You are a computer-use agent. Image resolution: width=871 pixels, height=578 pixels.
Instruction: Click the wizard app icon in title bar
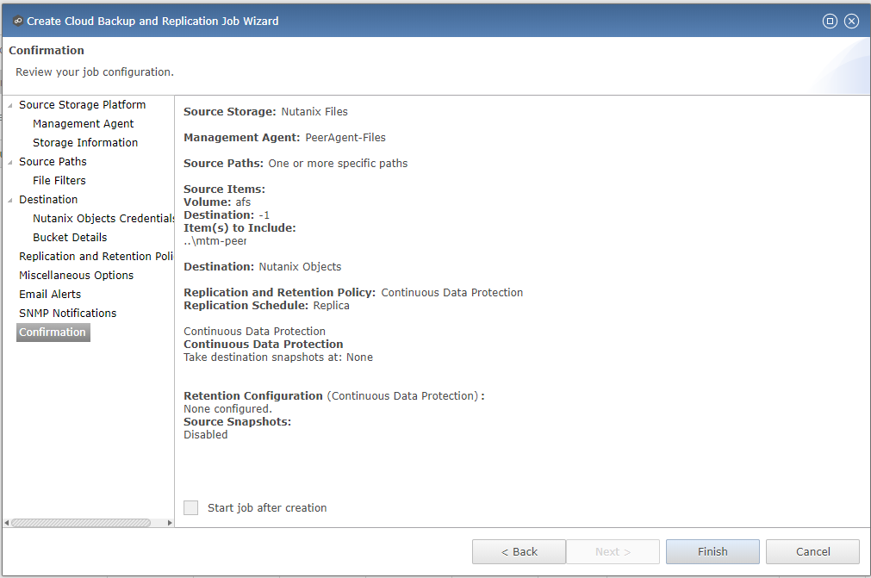pos(18,21)
